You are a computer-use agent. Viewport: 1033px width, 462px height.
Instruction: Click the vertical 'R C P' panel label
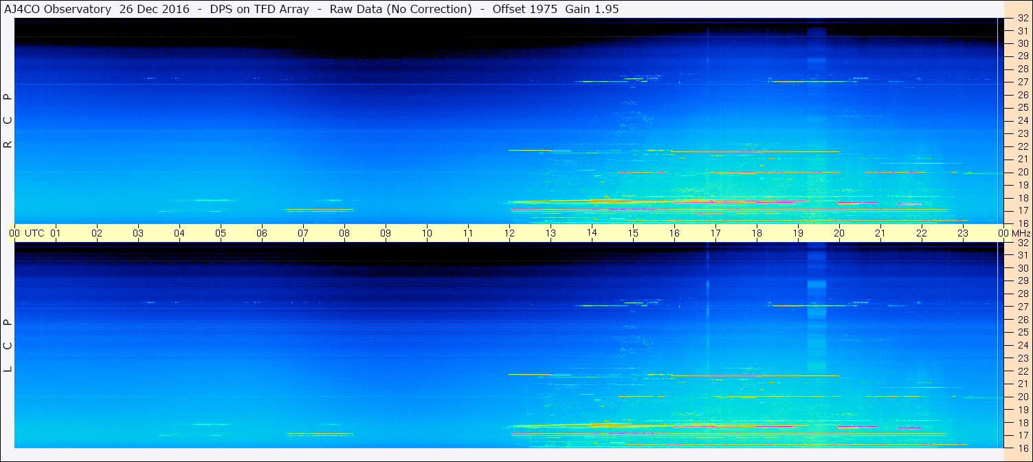(8, 120)
